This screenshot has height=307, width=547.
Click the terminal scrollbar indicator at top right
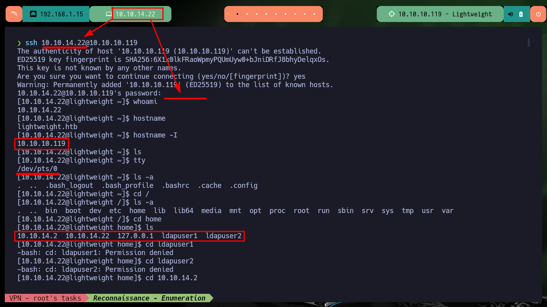[x=529, y=42]
